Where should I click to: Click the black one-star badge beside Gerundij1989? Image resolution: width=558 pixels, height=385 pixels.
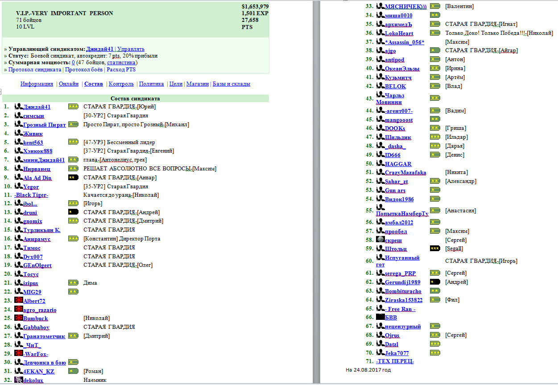click(x=435, y=282)
